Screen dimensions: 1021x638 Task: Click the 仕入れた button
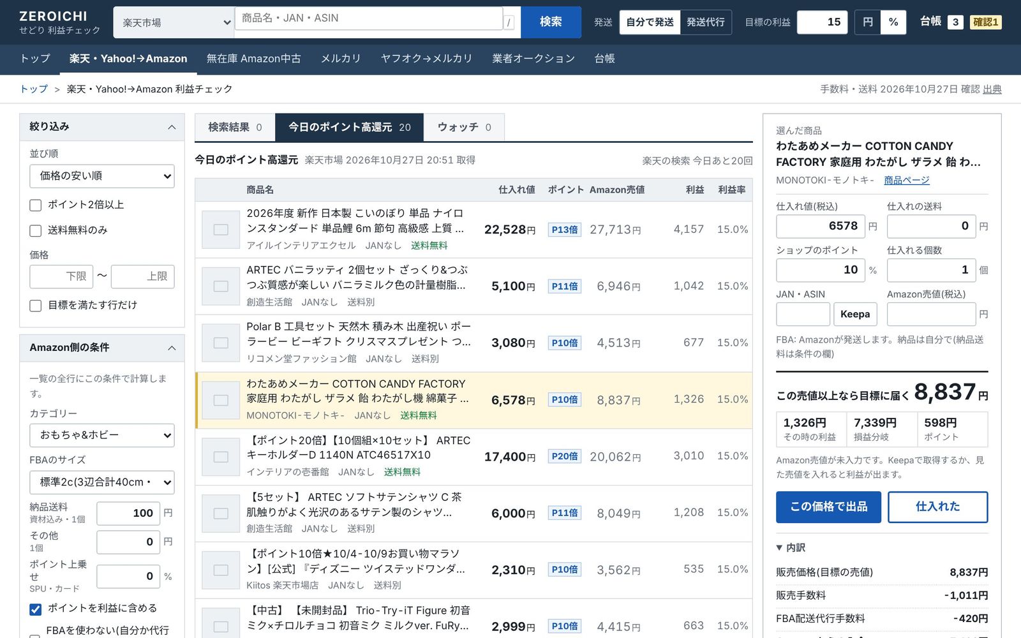[938, 507]
